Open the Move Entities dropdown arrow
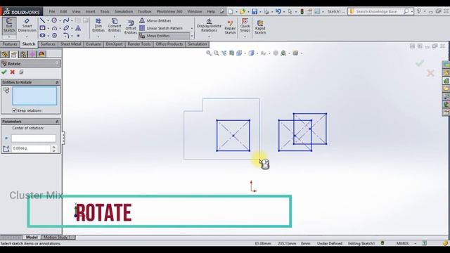Image resolution: width=450 pixels, height=253 pixels. click(192, 36)
